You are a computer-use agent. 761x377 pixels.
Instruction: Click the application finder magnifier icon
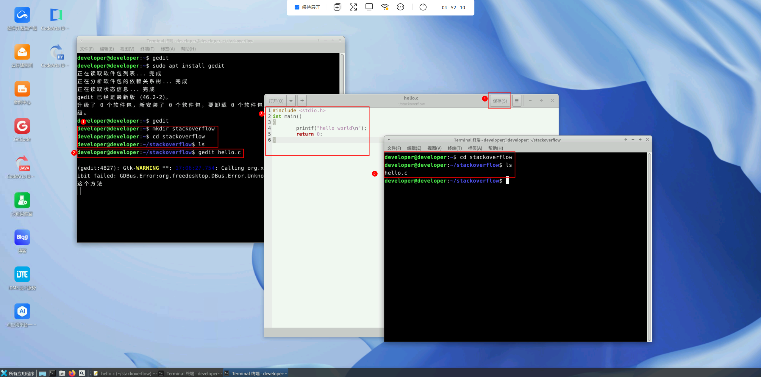[x=82, y=373]
